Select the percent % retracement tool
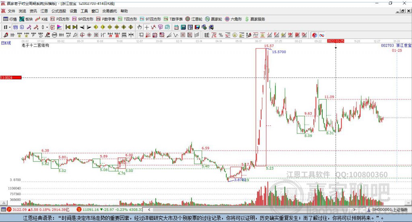Screen dimensions: 412x222 221,35
